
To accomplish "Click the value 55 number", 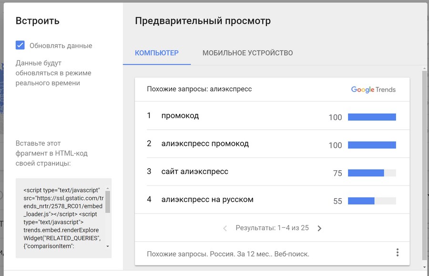I will [x=337, y=201].
